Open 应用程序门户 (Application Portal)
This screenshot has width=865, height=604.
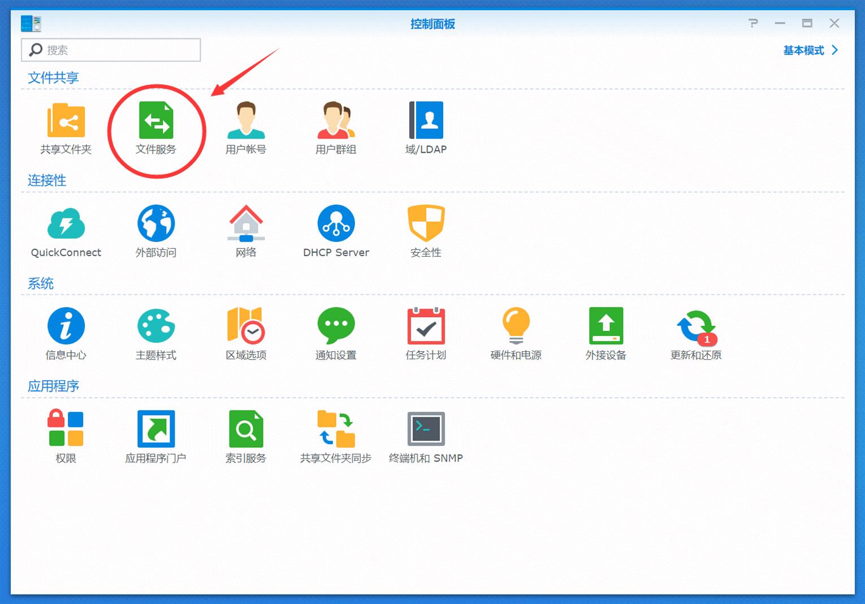(x=156, y=429)
